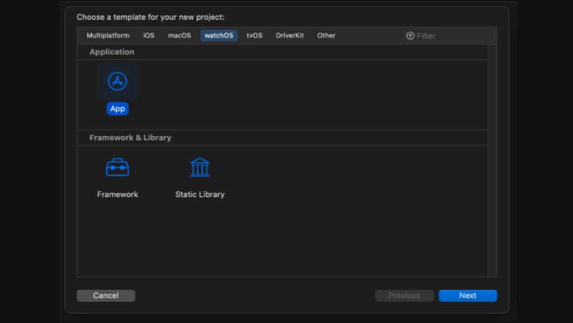Screen dimensions: 573x323
Task: Switch to the Other tab
Action: [327, 35]
